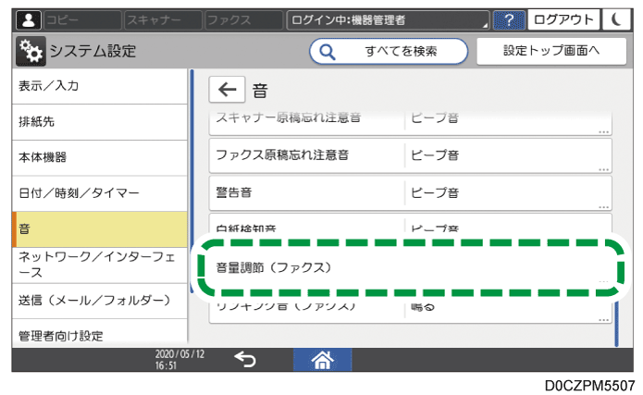Screen dimensions: 643x395
Task: Tap the moon energy saver icon
Action: tap(616, 19)
